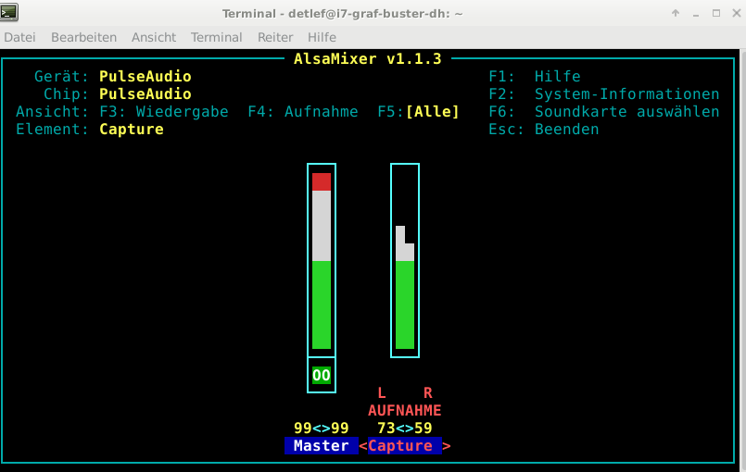Click the window title bar text
The height and width of the screenshot is (472, 746).
(343, 13)
